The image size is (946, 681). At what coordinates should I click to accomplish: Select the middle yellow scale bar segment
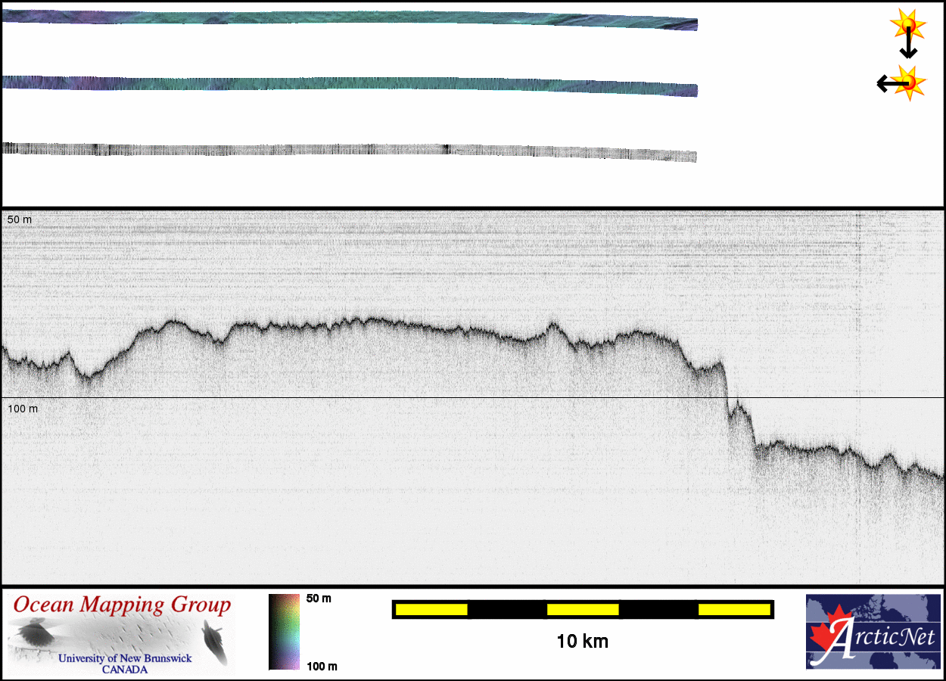tap(583, 609)
